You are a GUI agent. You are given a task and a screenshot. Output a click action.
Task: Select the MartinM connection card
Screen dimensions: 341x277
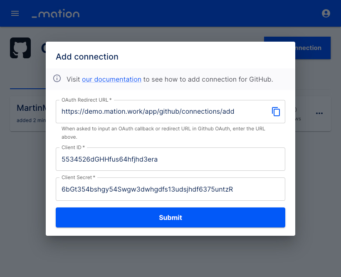28,114
